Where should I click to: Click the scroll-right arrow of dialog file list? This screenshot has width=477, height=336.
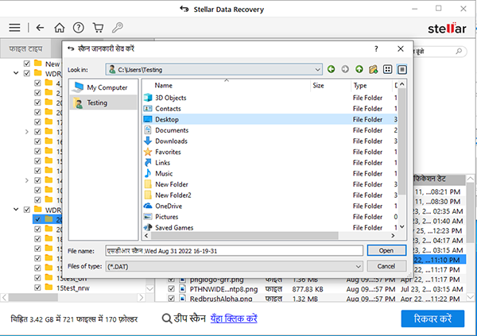[x=393, y=236]
